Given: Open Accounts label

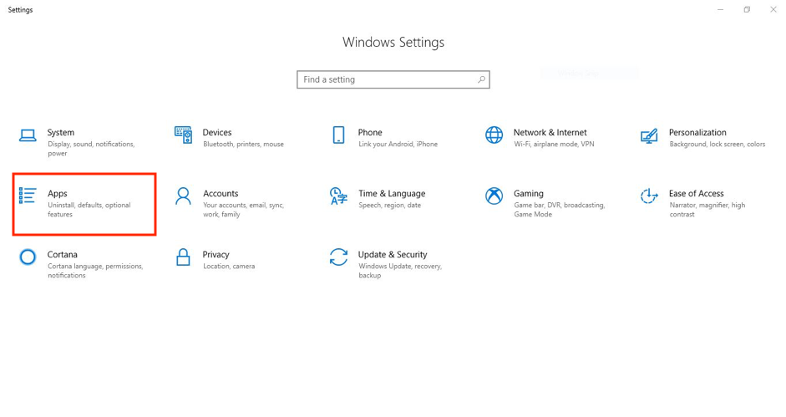Looking at the screenshot, I should (221, 194).
